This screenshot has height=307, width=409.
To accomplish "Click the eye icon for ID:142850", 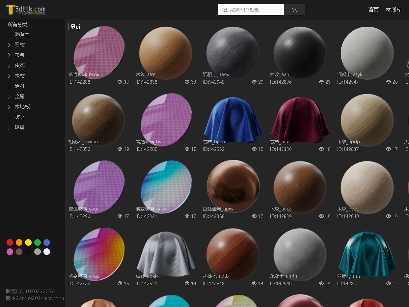I will click(120, 149).
